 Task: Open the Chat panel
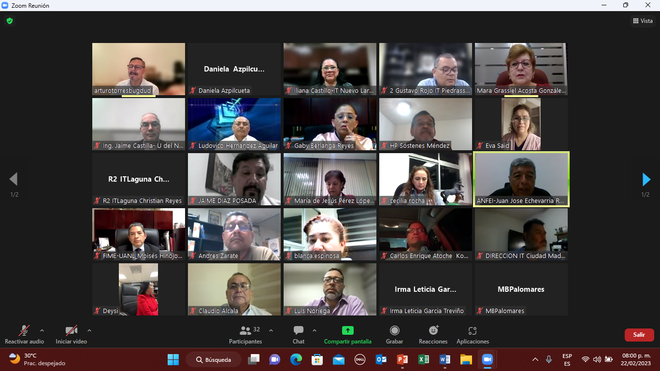coord(299,334)
